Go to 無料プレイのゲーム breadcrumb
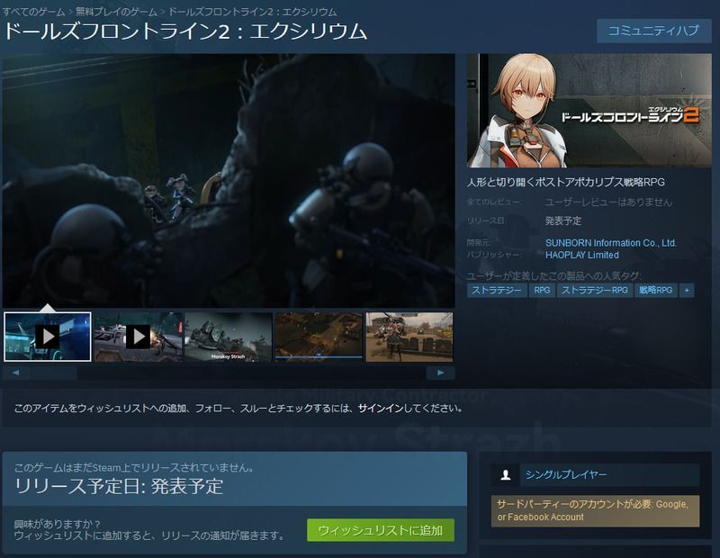The width and height of the screenshot is (720, 558). pyautogui.click(x=117, y=11)
